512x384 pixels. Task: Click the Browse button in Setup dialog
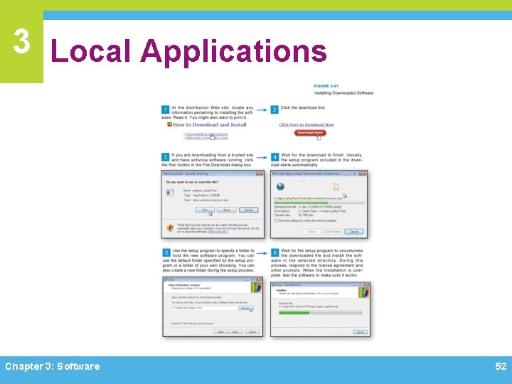pyautogui.click(x=246, y=308)
